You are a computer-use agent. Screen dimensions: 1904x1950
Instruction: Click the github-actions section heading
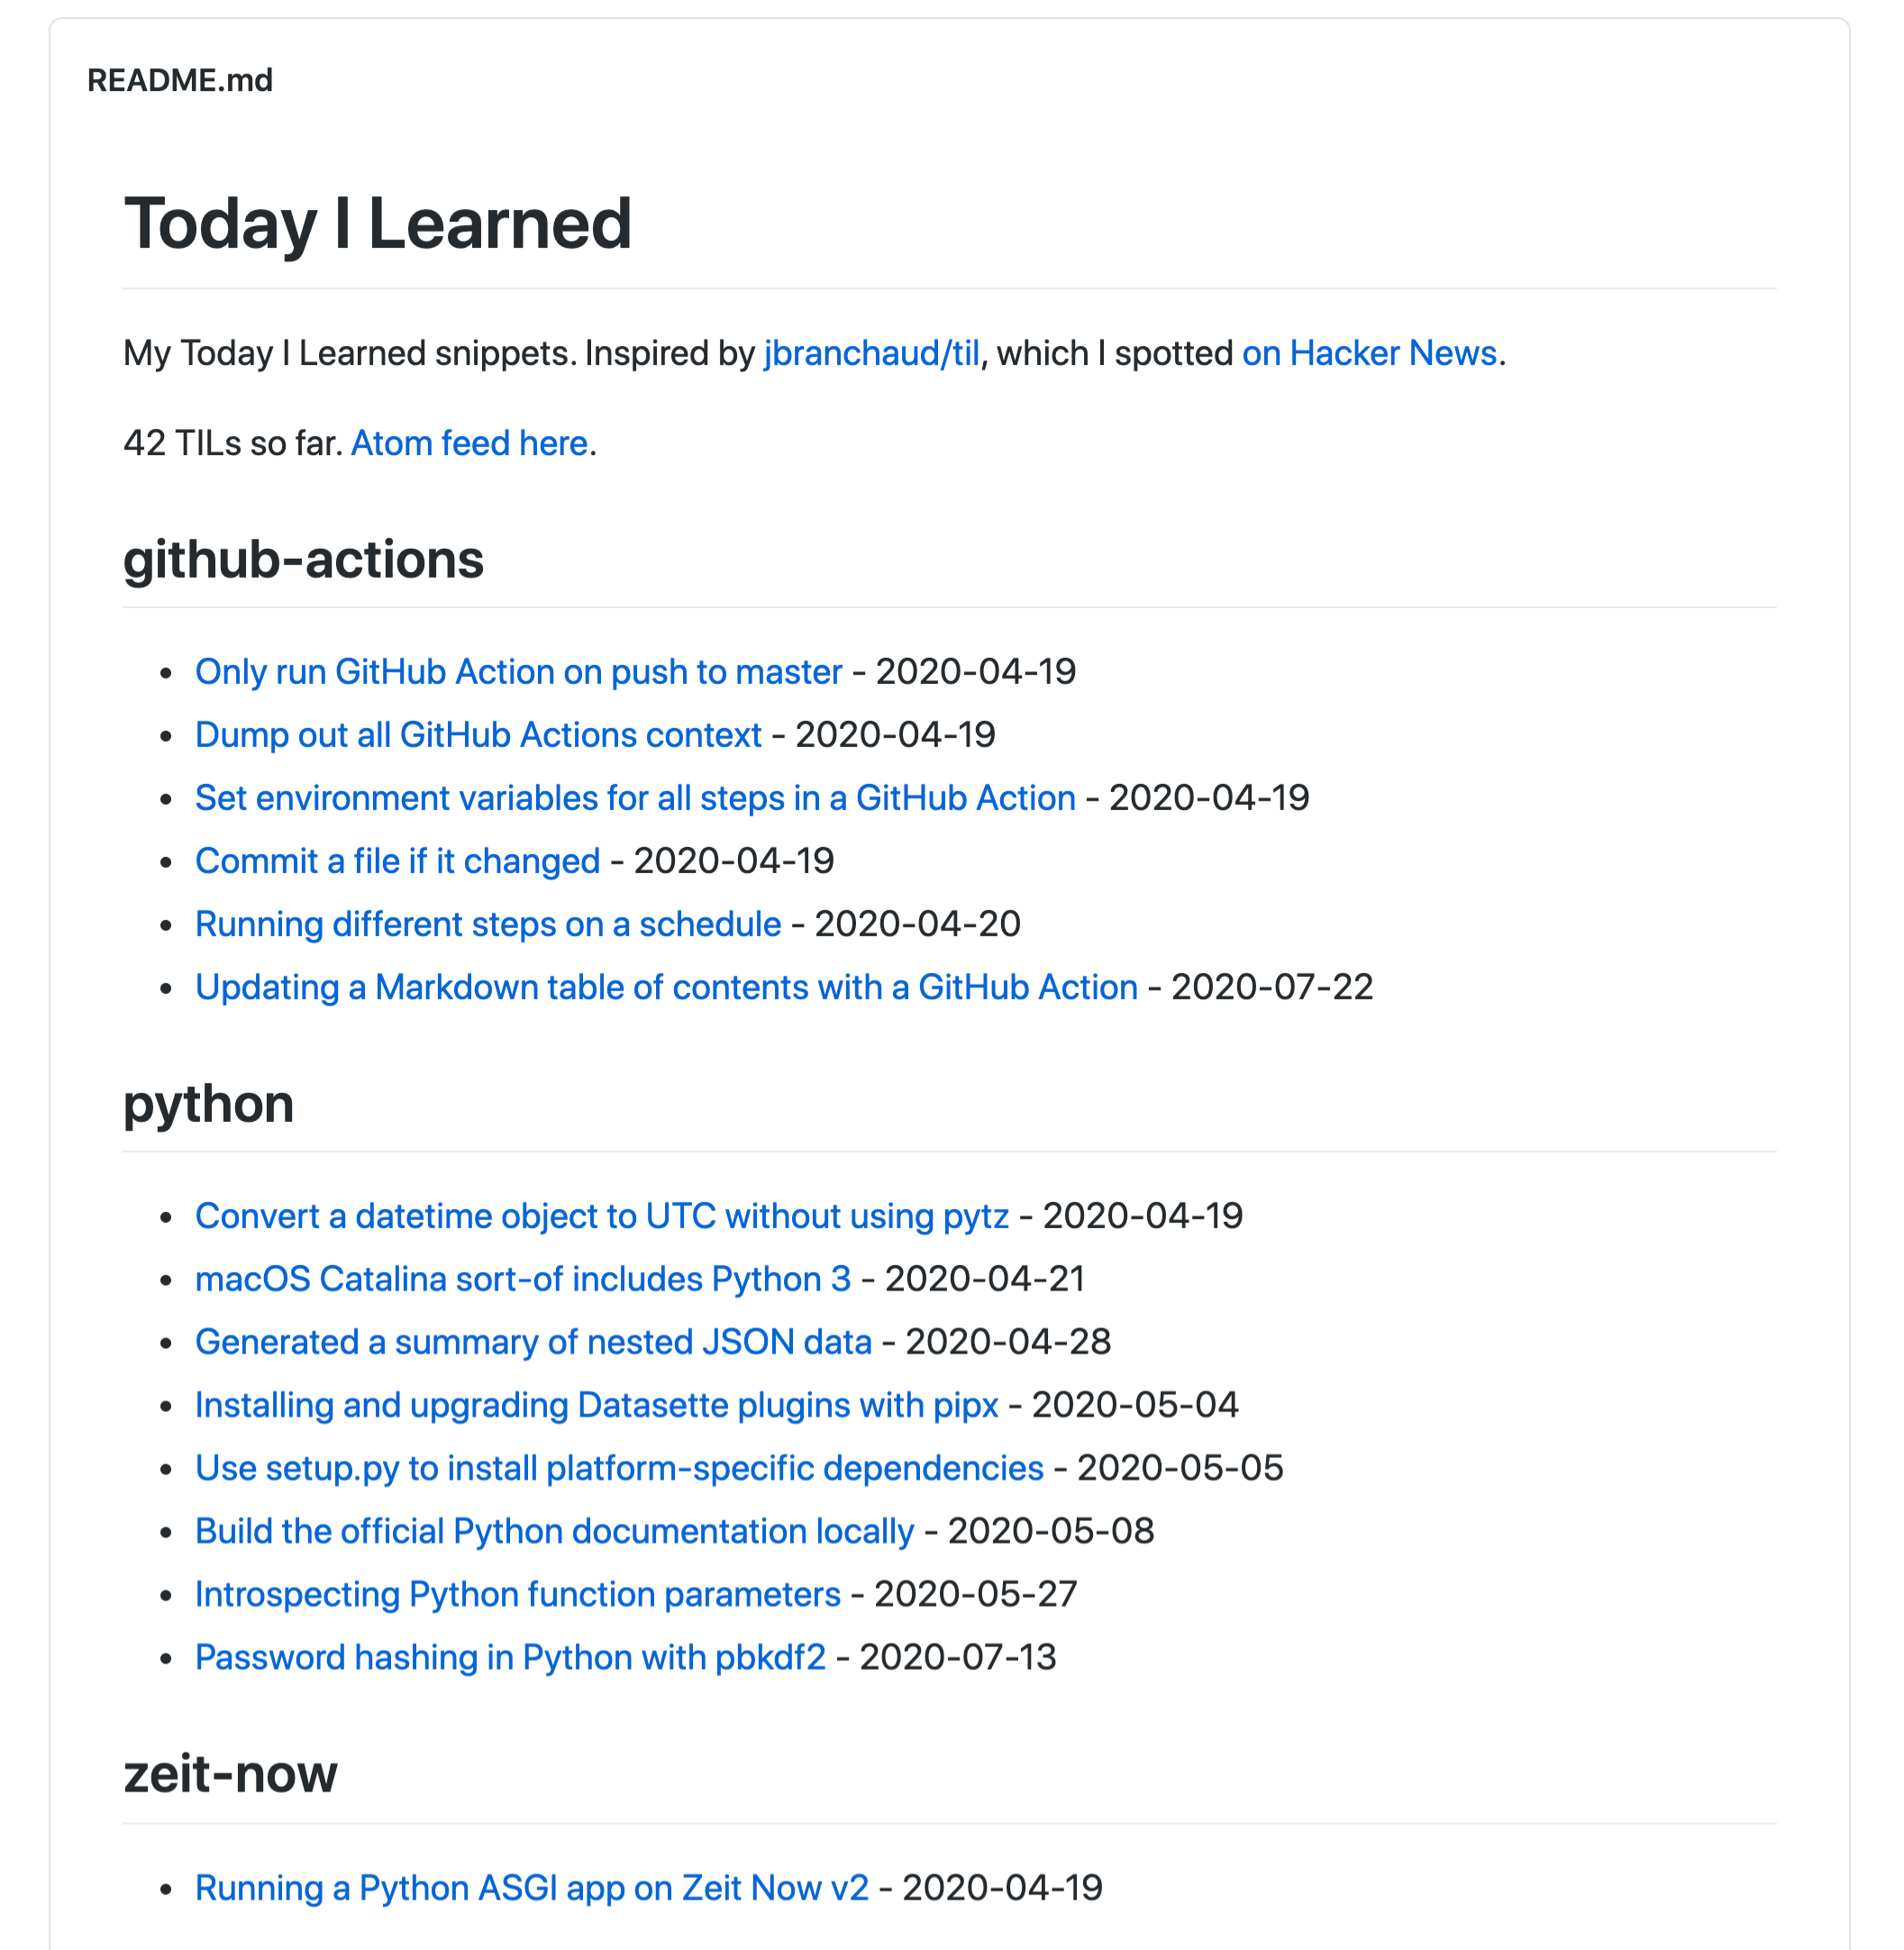303,559
